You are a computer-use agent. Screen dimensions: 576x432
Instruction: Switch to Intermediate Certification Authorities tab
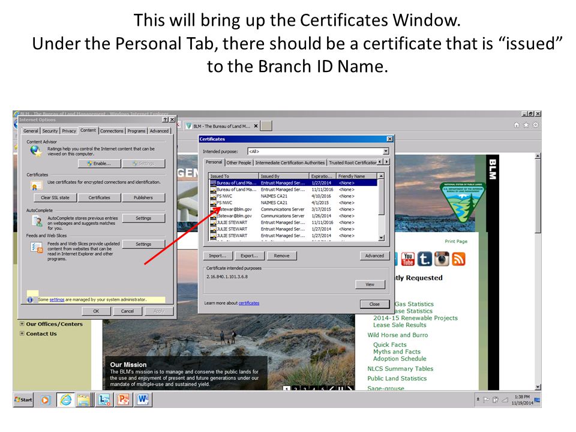pos(290,163)
